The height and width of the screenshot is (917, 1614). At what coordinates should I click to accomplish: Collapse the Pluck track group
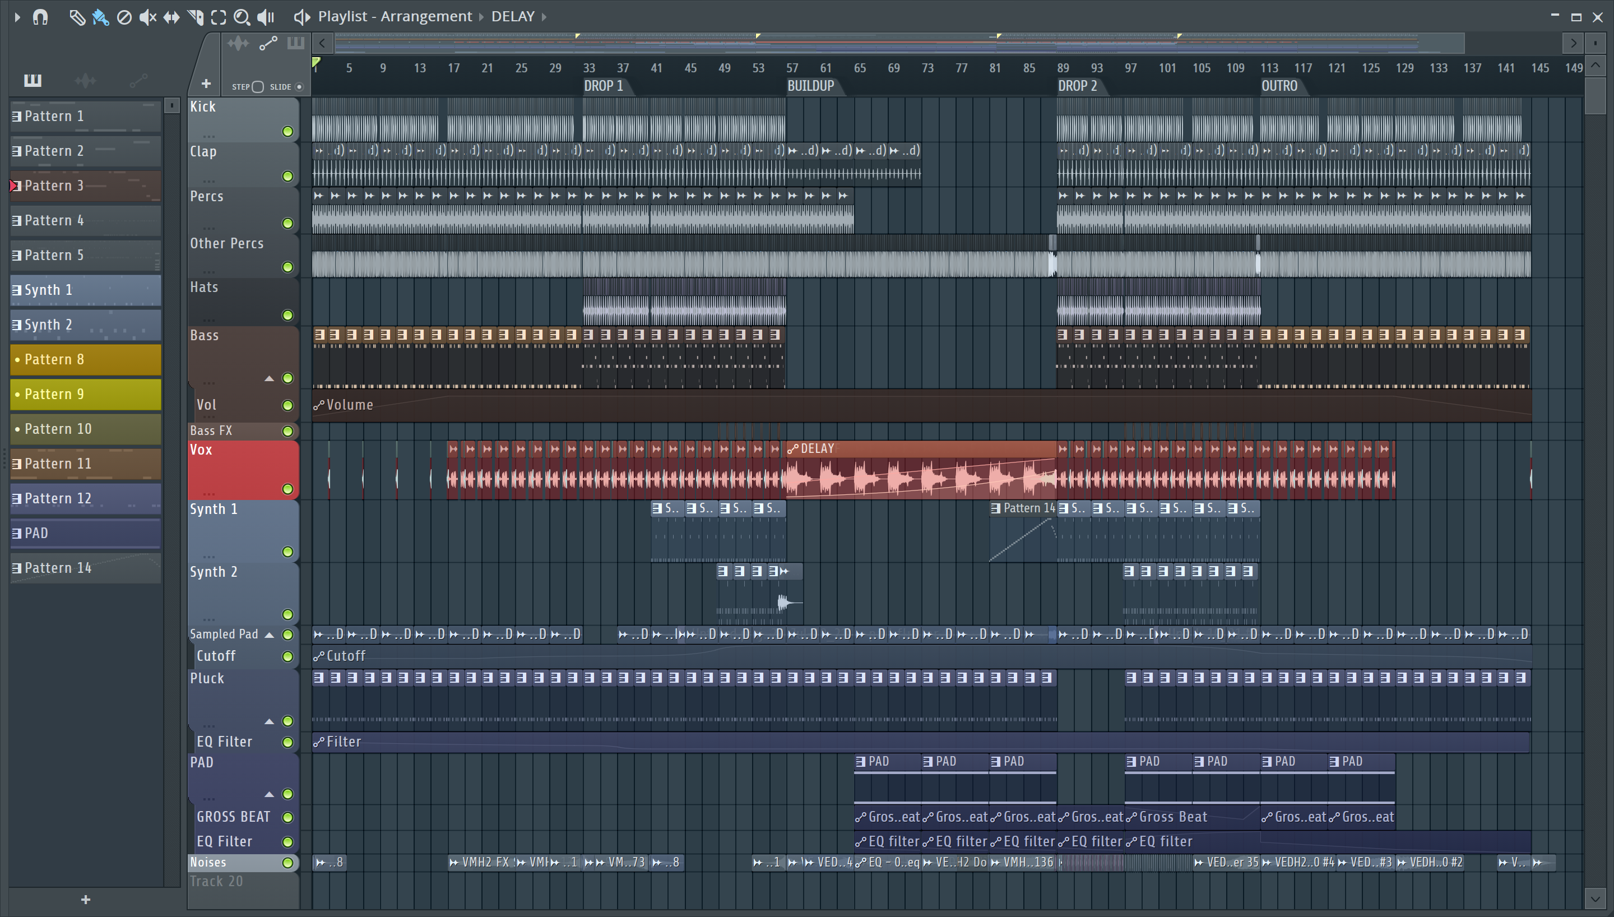tap(269, 721)
